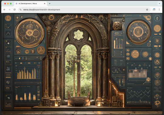
Task: Adjust the horizontal slider below the left gold medallions
Action: (x=33, y=58)
